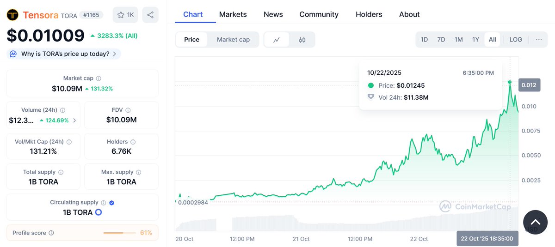Image resolution: width=555 pixels, height=247 pixels.
Task: Click Circulating supply info icon
Action: tap(104, 203)
